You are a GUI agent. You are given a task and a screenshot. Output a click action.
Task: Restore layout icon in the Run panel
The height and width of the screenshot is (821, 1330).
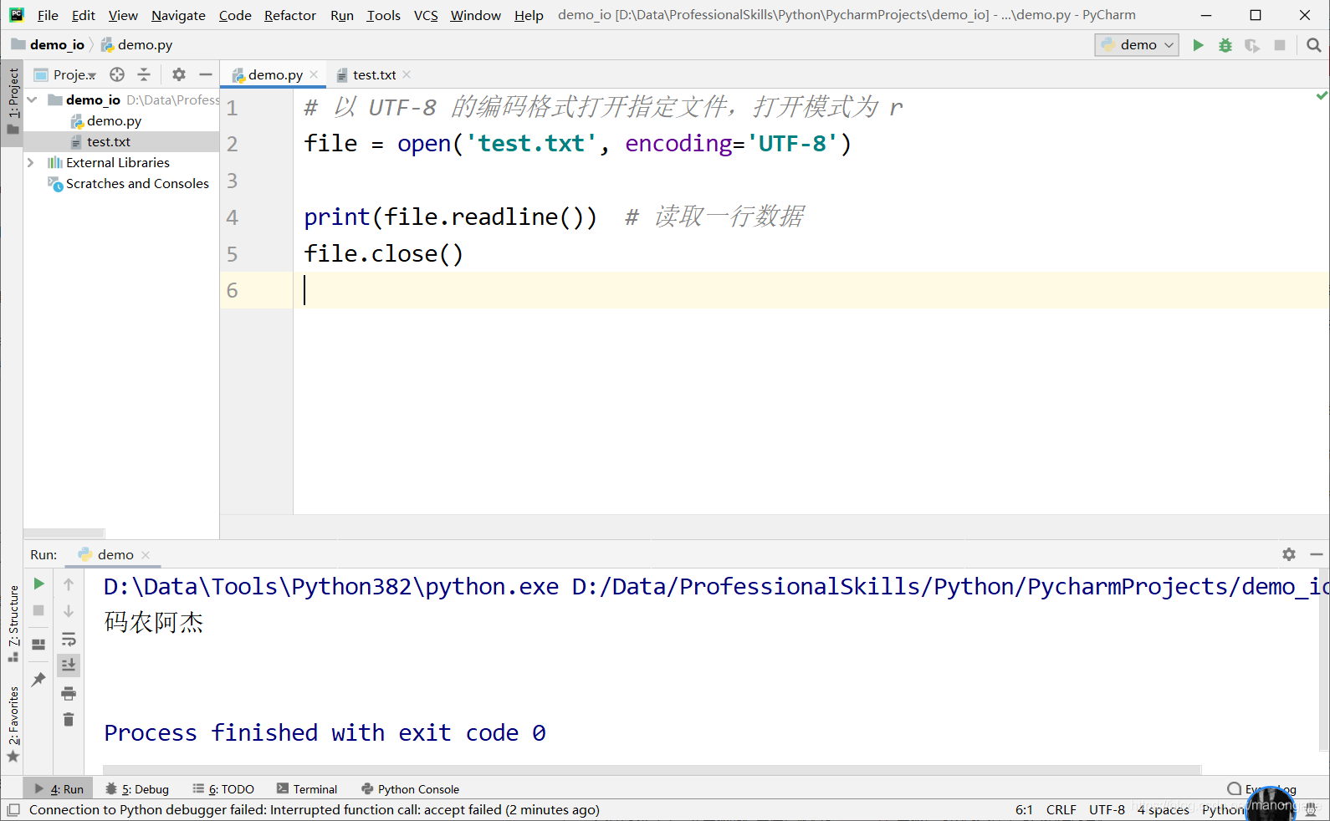click(x=38, y=645)
